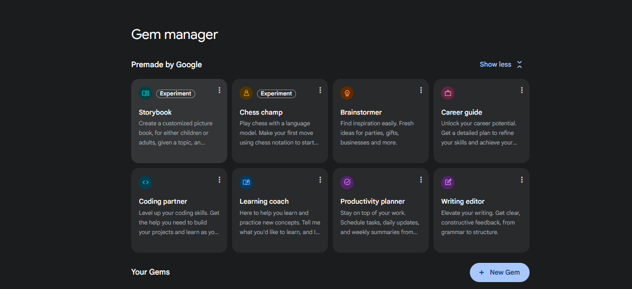Viewport: 632px width, 289px height.
Task: Click the 'Premade by Google' heading
Action: pyautogui.click(x=166, y=65)
